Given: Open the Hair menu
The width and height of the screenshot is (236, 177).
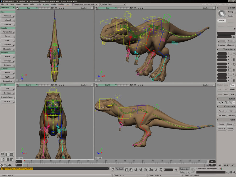Looking at the screenshot, I should tap(67, 4).
